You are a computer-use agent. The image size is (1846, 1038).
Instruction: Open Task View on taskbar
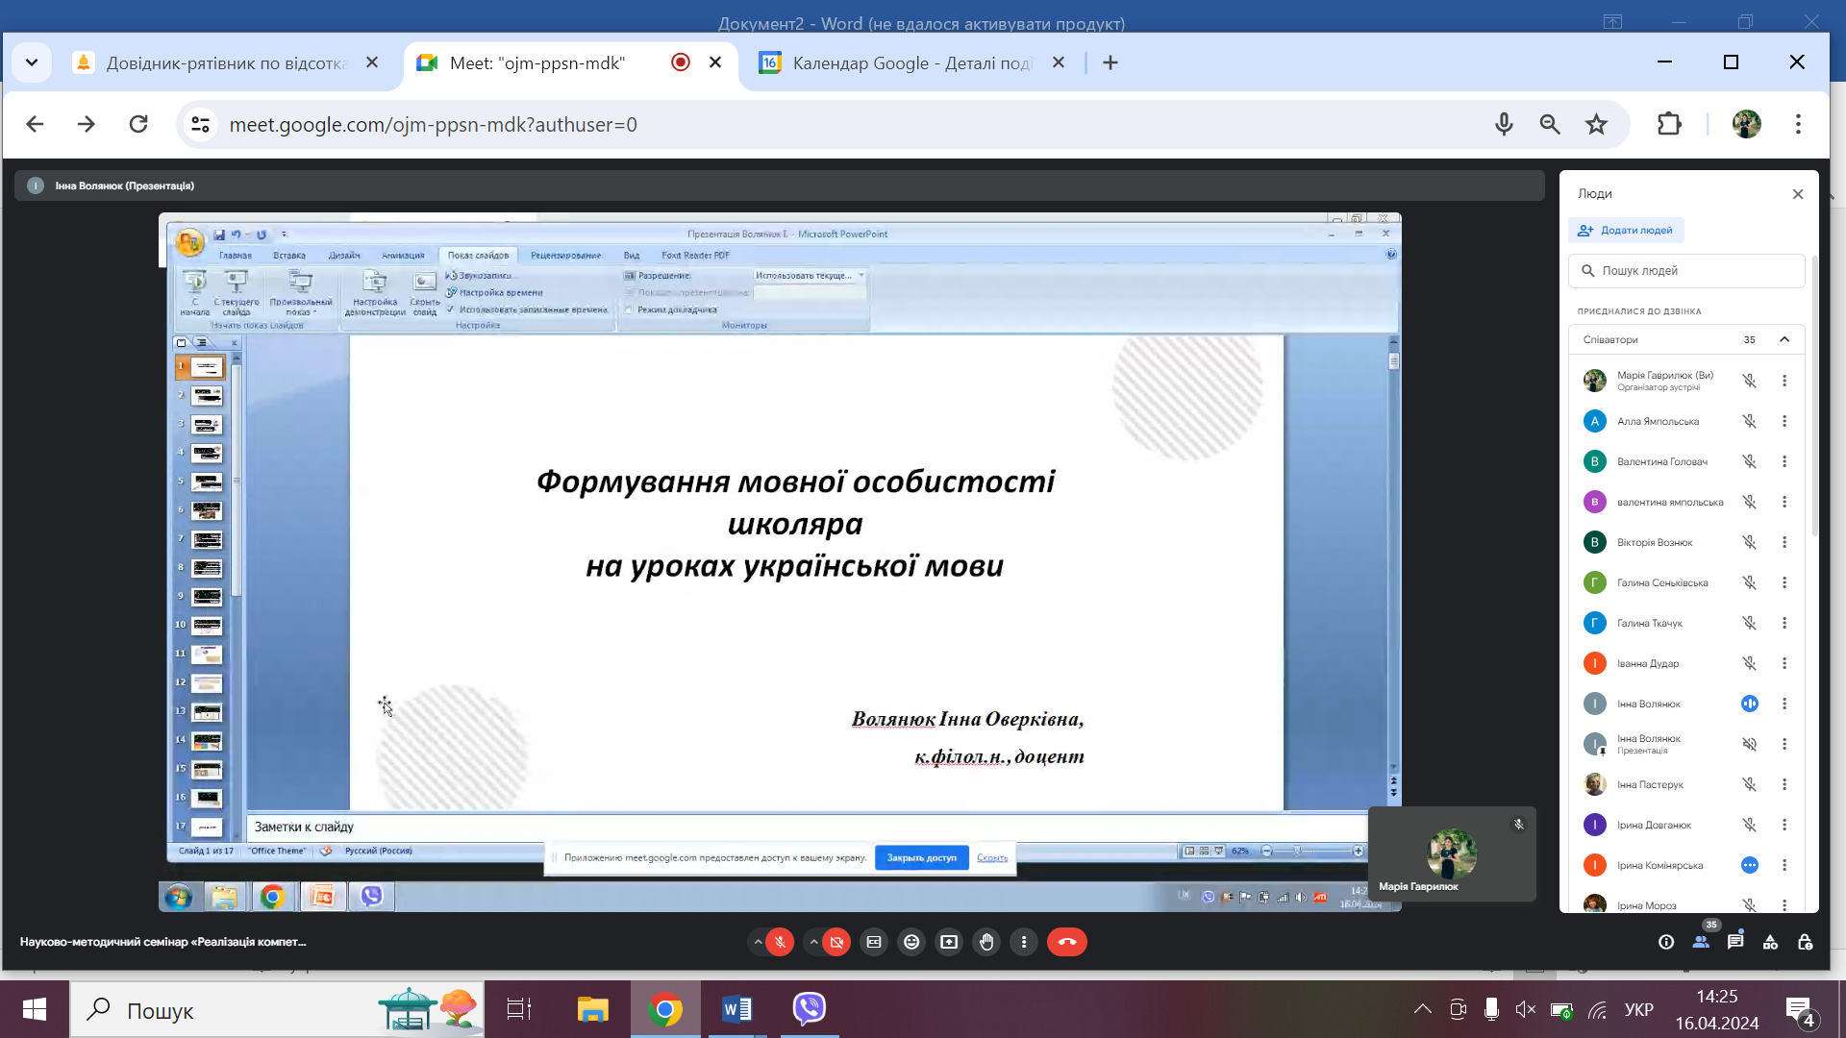pos(519,1009)
